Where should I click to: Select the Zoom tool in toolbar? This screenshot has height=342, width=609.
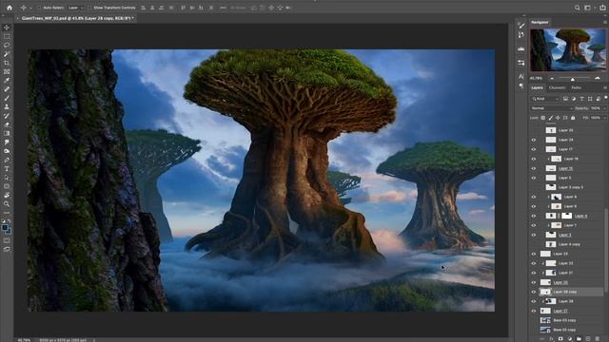click(x=7, y=204)
